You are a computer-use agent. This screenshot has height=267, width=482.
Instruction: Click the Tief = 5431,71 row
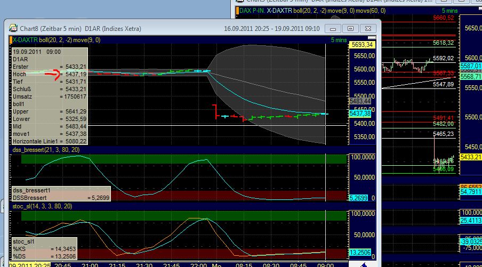click(50, 82)
